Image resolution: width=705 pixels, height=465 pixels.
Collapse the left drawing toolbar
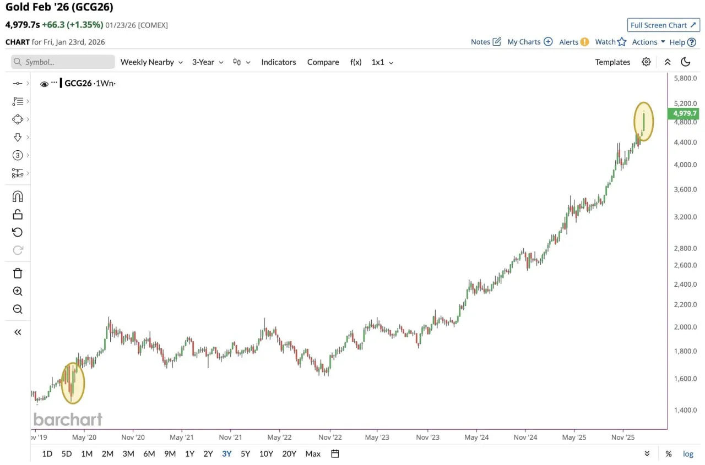tap(18, 332)
